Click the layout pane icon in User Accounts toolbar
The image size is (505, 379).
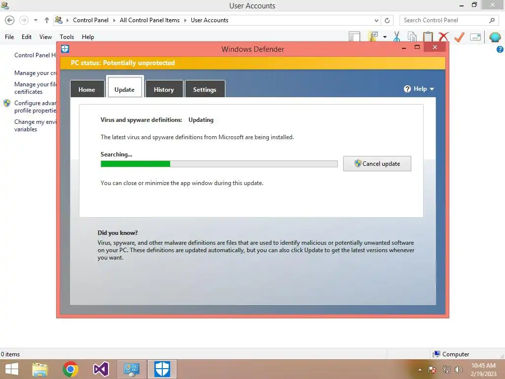354,37
